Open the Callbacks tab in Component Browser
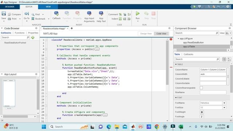This screenshot has width=233, height=131. tap(188, 54)
